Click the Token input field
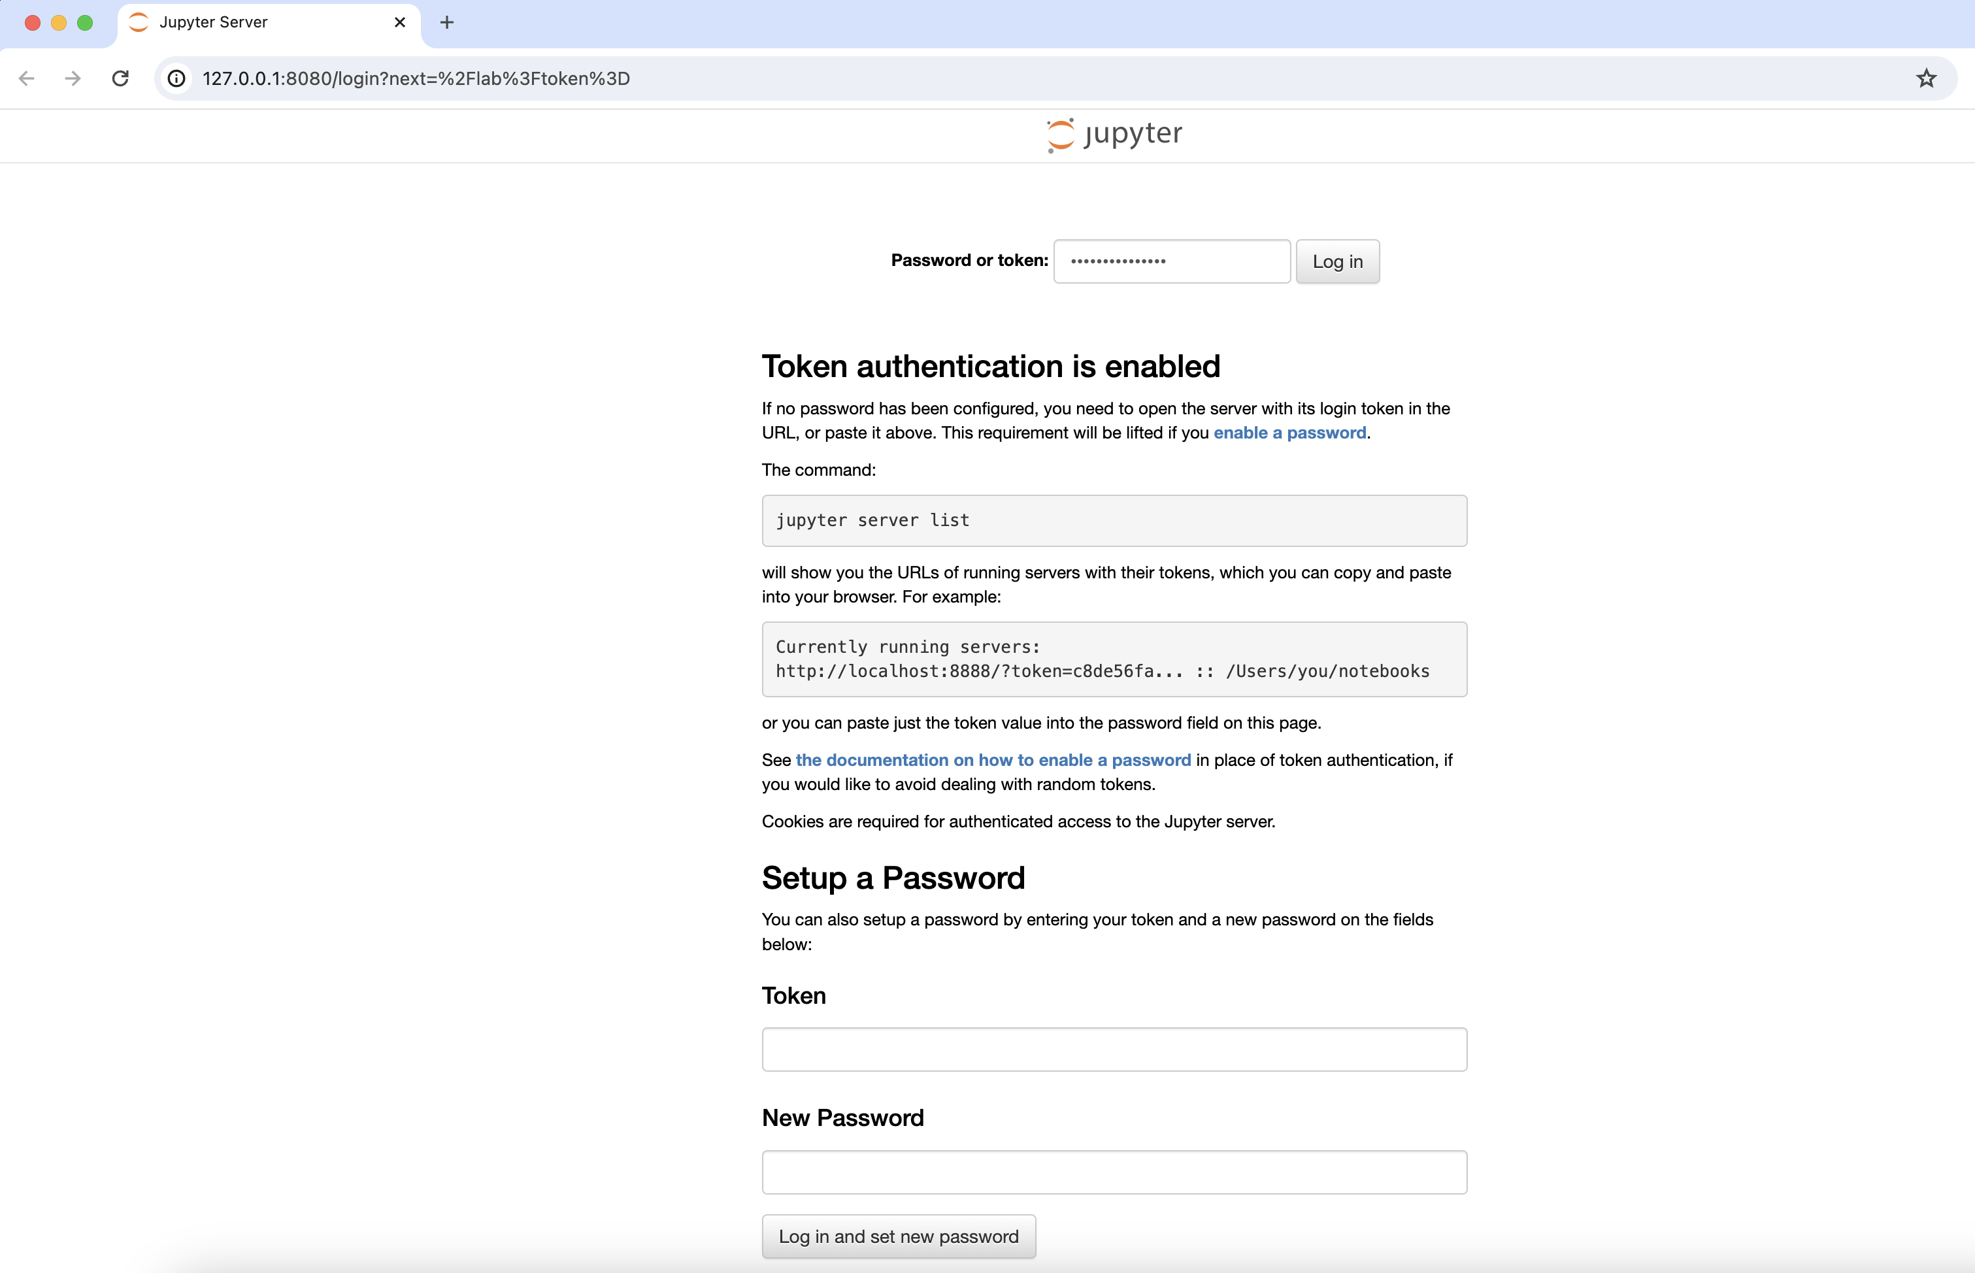This screenshot has width=1975, height=1273. coord(1114,1050)
